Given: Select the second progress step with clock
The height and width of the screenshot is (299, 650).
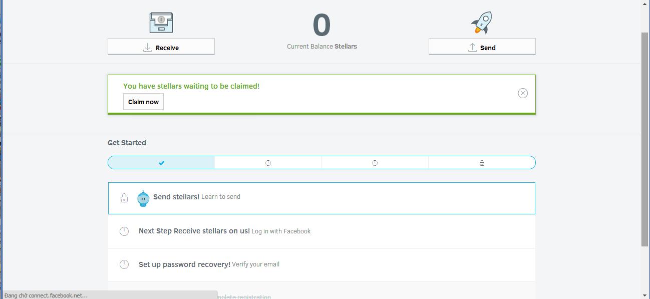Looking at the screenshot, I should (x=268, y=163).
